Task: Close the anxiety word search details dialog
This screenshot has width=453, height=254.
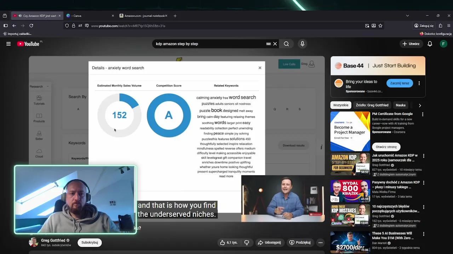Action: [260, 68]
